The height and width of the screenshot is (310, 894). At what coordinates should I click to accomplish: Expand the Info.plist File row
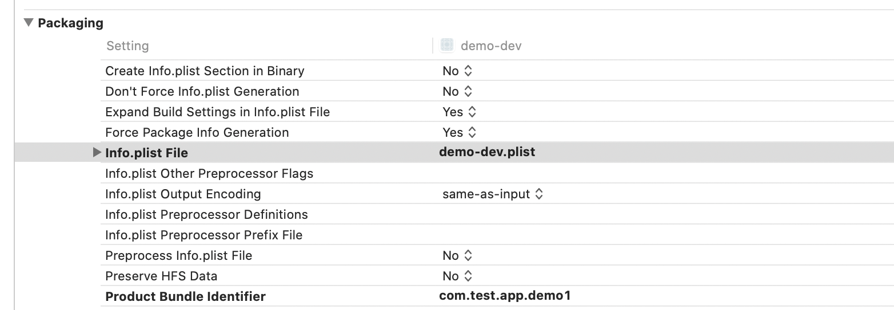tap(97, 153)
